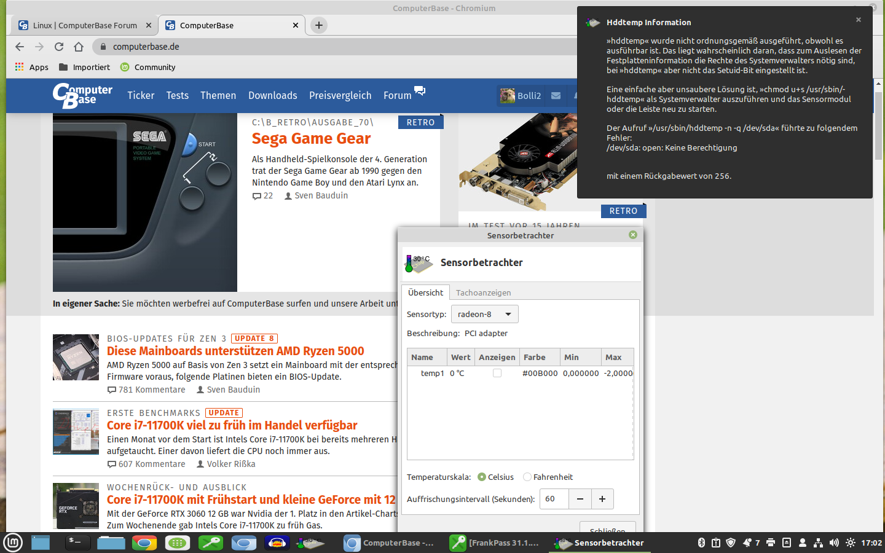The height and width of the screenshot is (553, 885).
Task: Open the green grid app launcher in panel
Action: (x=178, y=543)
